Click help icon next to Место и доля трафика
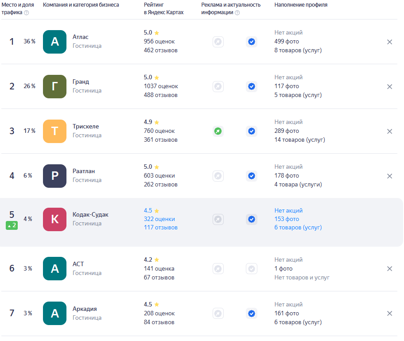This screenshot has width=404, height=341. 26,12
